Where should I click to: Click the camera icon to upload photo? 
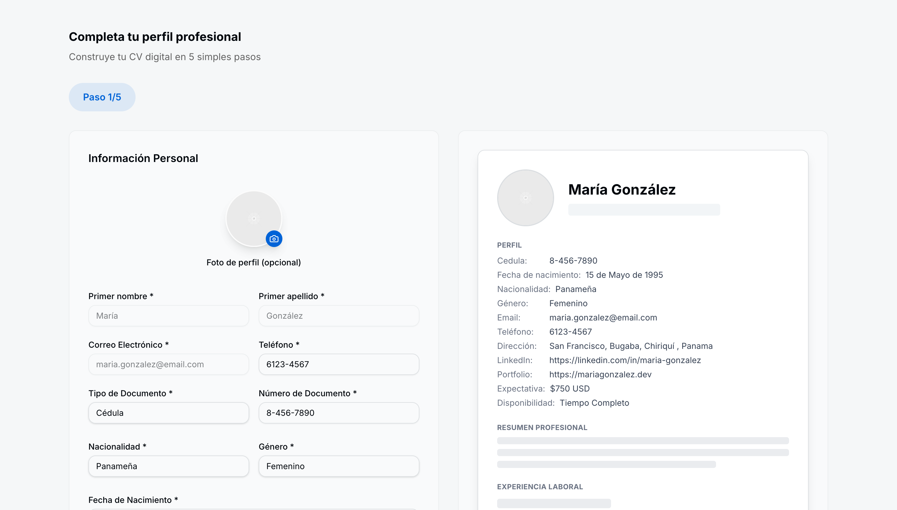274,239
